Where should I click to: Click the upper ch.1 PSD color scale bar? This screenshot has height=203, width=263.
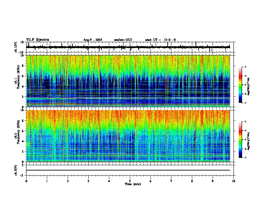point(240,85)
